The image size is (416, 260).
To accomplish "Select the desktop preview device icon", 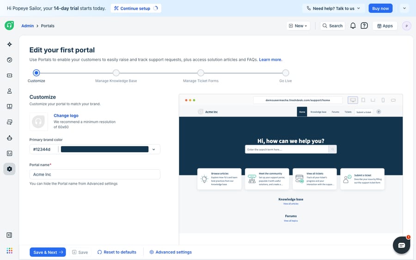I will coord(353,100).
